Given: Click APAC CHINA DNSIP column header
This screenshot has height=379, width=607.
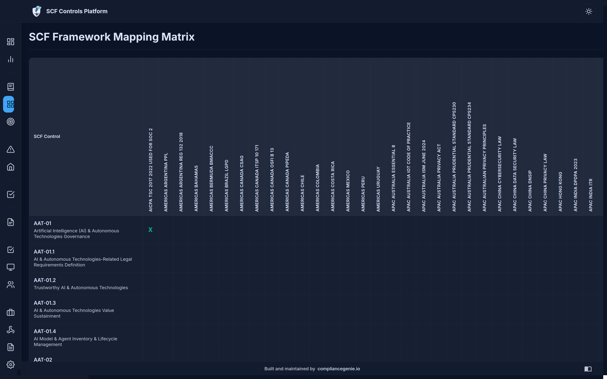Looking at the screenshot, I should click(530, 191).
